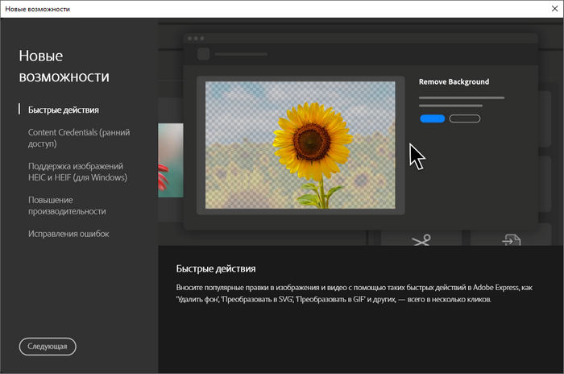Open Content Credentials (ранний доступ) section
Screen dimensions: 564x374
tap(78, 138)
